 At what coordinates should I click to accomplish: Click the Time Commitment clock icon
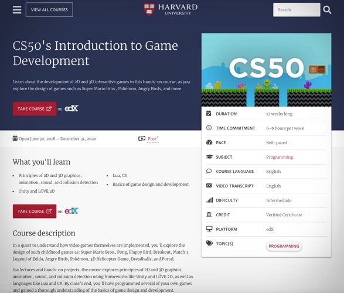(x=209, y=128)
